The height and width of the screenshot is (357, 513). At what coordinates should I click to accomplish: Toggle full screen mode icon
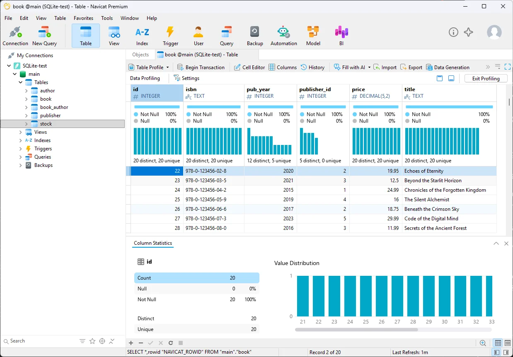tap(508, 67)
